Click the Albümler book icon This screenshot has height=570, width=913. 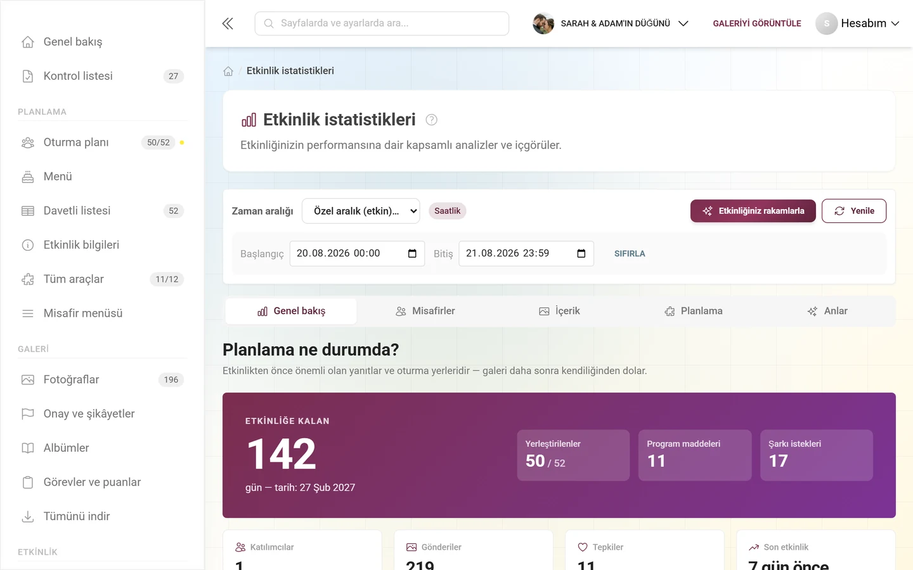28,448
